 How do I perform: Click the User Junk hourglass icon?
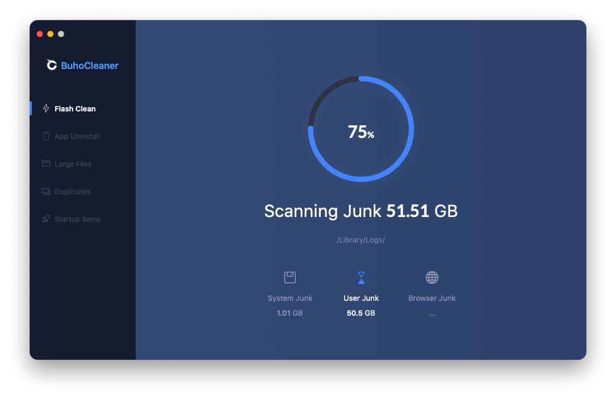click(x=361, y=277)
